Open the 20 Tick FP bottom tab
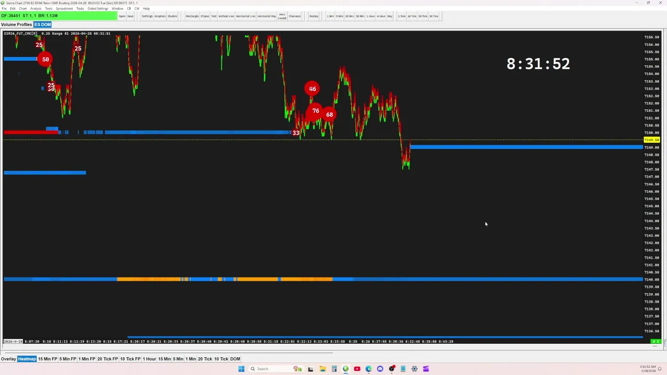This screenshot has width=667, height=375. (108, 359)
